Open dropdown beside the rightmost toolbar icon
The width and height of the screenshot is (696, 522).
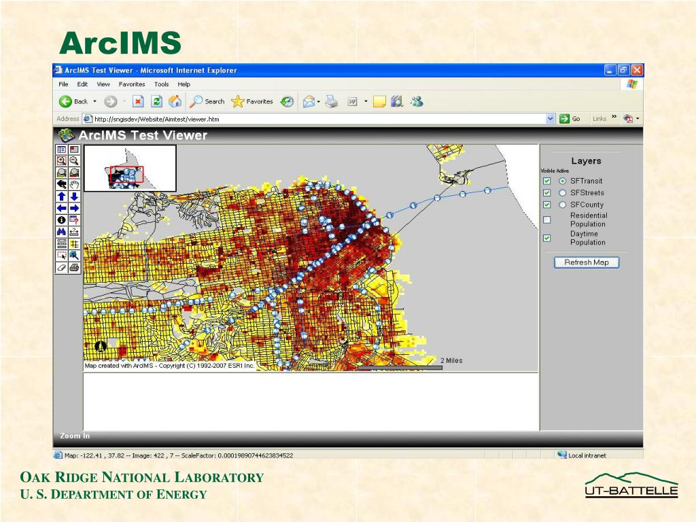point(638,118)
